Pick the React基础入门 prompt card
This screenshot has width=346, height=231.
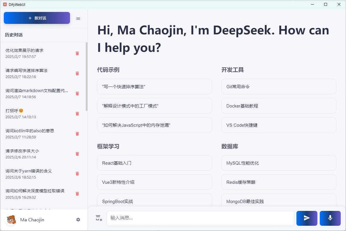click(x=154, y=163)
